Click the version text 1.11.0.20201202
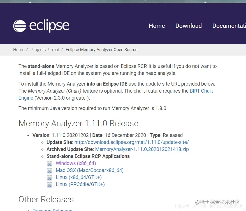246x211 pixels. click(70, 135)
